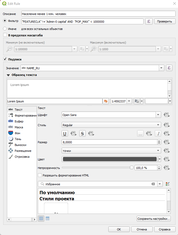Open expression builder for label value

click(169, 68)
